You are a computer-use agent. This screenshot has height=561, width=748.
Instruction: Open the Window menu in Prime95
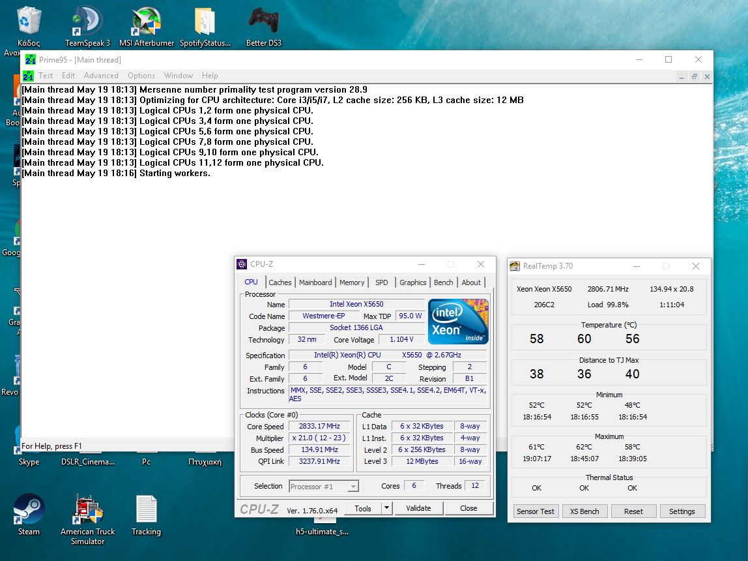pyautogui.click(x=179, y=76)
